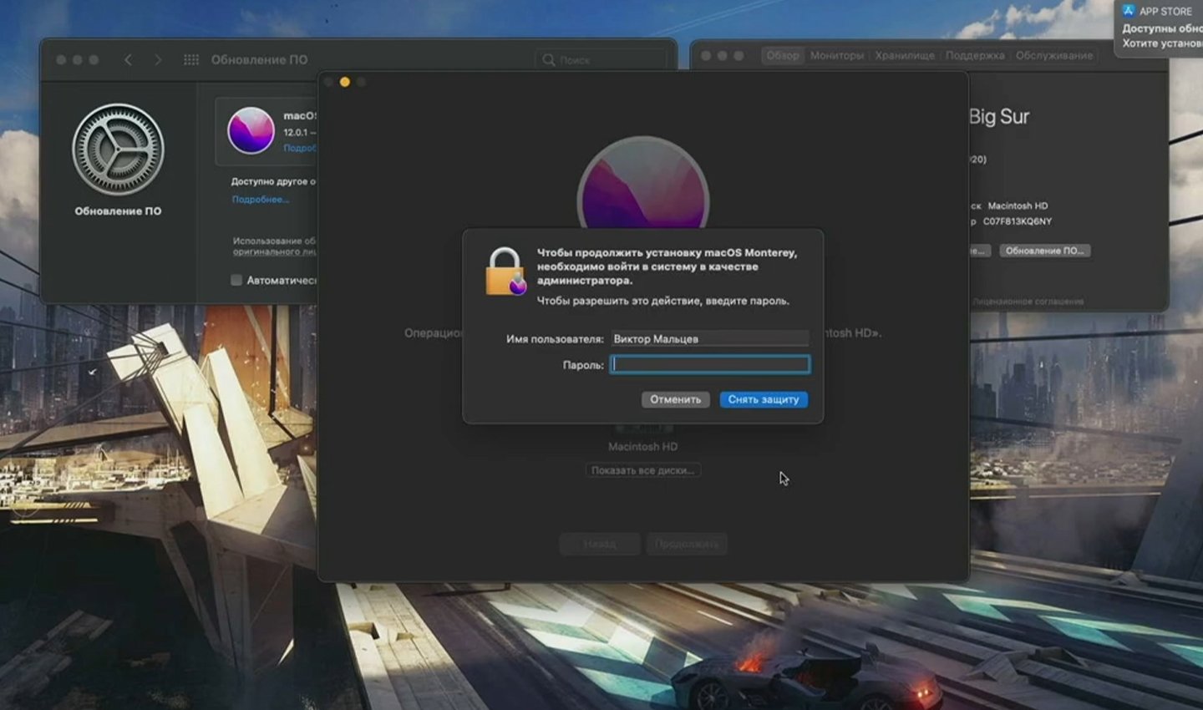
Task: Click the lock icon in the authentication dialog
Action: coord(505,271)
